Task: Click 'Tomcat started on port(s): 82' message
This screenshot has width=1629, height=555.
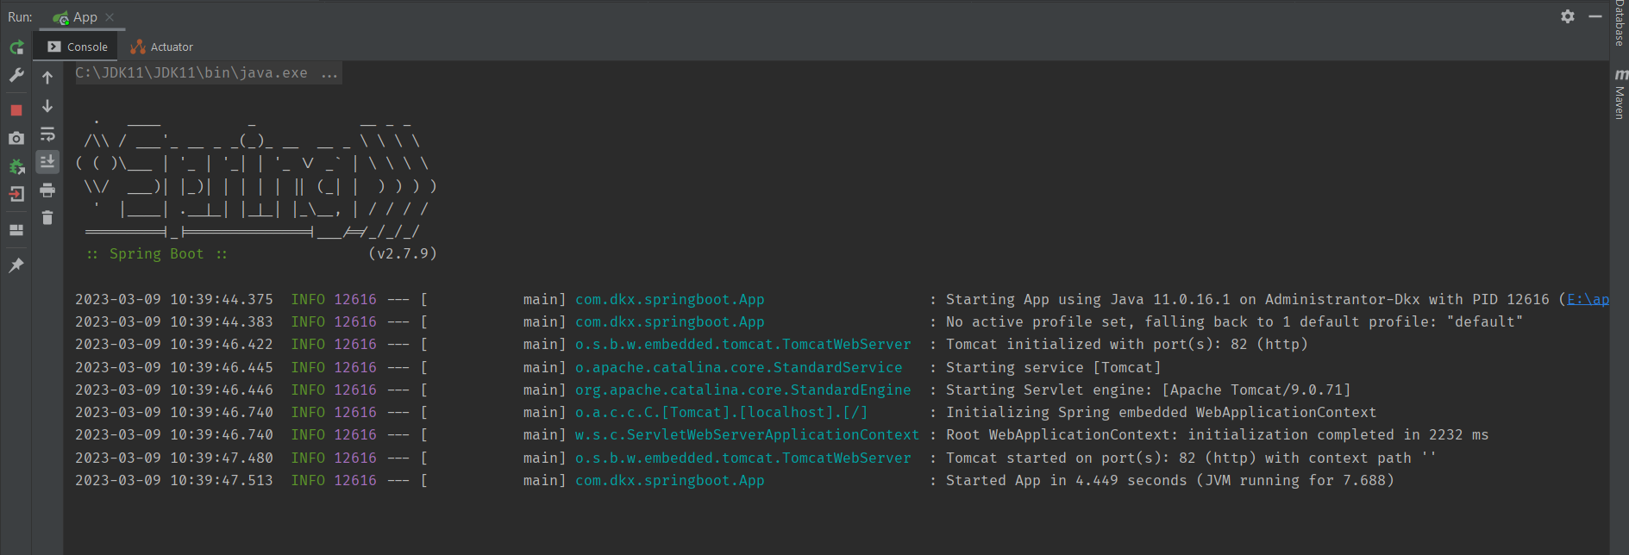Action: point(1191,458)
